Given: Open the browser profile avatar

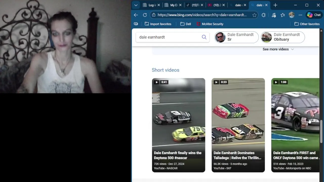Looking at the screenshot, I should (292, 15).
